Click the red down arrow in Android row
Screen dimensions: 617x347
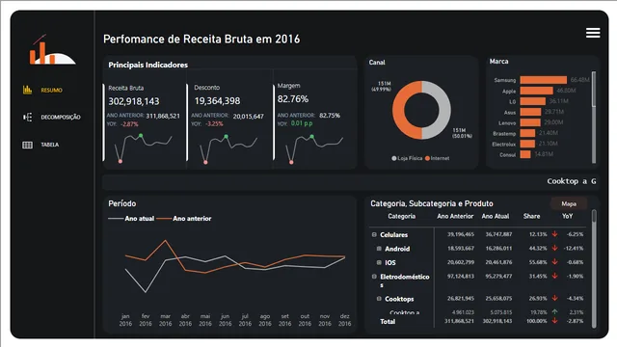click(x=555, y=248)
